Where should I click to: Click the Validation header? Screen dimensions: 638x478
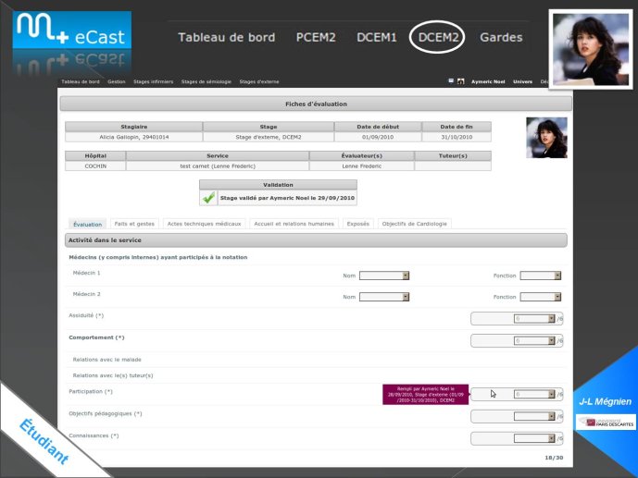tap(278, 185)
